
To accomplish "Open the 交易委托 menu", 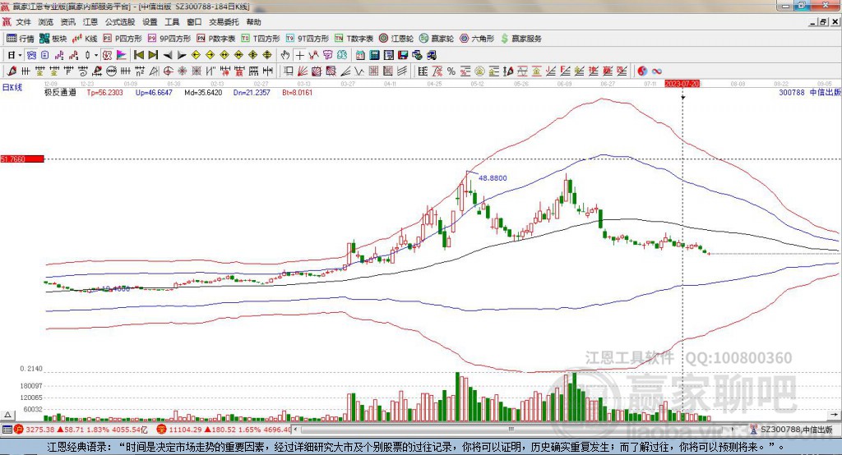I will [x=224, y=22].
